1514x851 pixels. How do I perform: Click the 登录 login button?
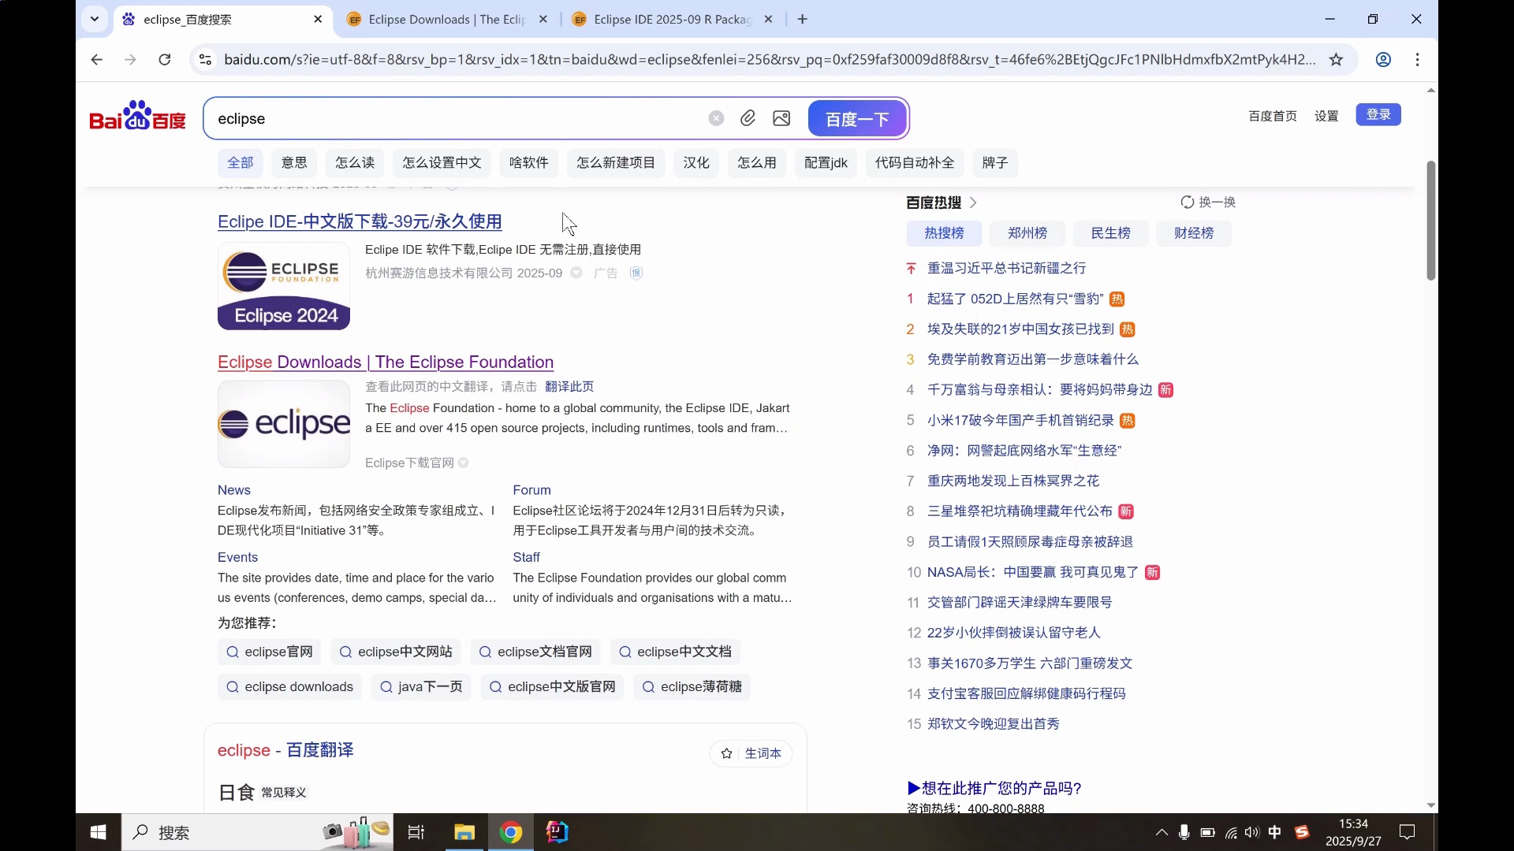1378,114
